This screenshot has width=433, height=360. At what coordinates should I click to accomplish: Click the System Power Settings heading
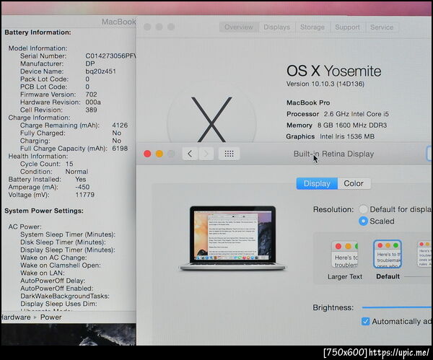coord(44,211)
